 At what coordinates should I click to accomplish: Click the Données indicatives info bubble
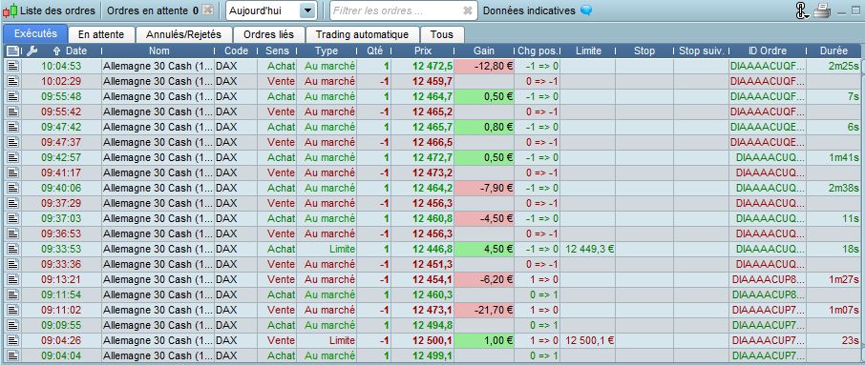(586, 10)
